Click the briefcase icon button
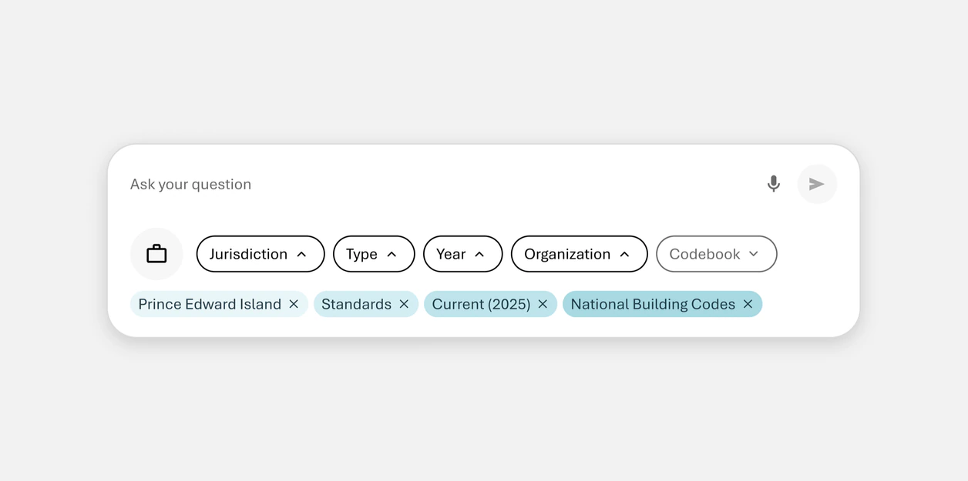968x481 pixels. point(156,254)
